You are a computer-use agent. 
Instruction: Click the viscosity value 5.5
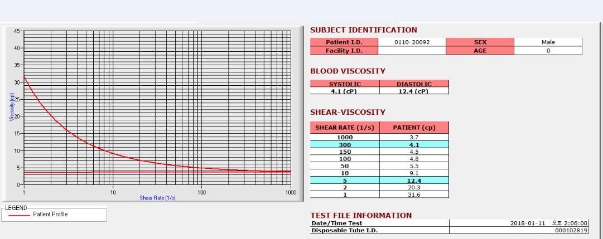(414, 165)
